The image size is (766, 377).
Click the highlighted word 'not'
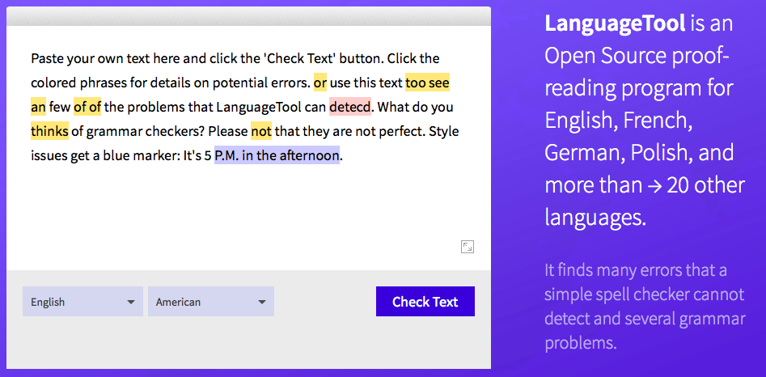coord(261,131)
